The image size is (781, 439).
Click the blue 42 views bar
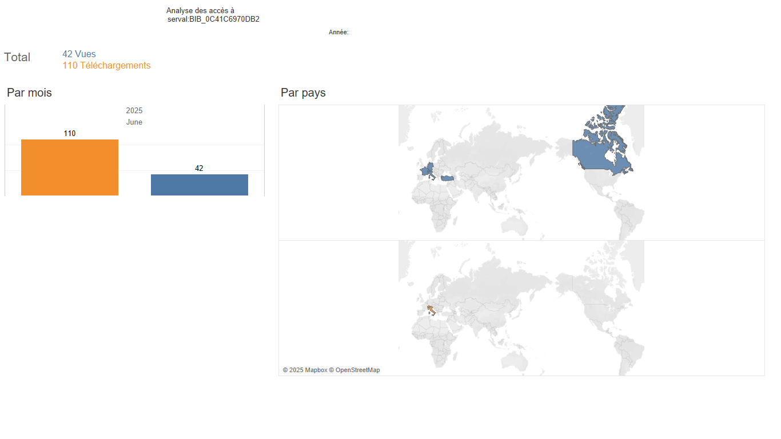tap(200, 185)
